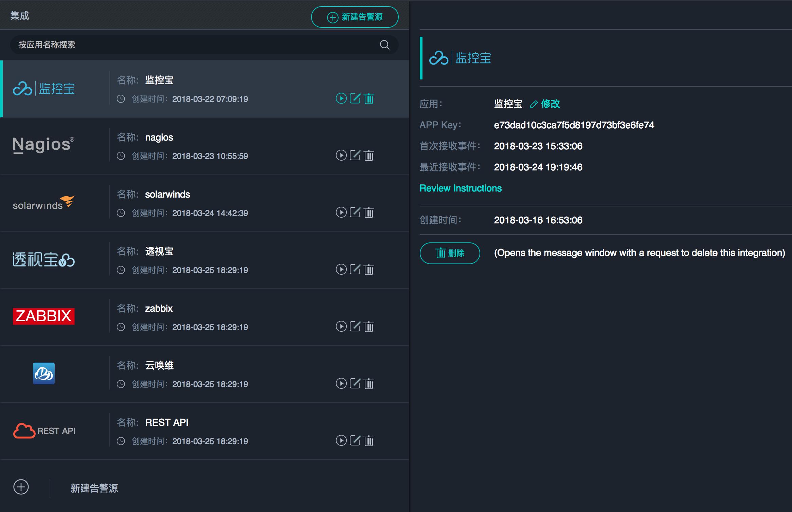The image size is (792, 512).
Task: Select the solarwinds logo entry
Action: 43,203
